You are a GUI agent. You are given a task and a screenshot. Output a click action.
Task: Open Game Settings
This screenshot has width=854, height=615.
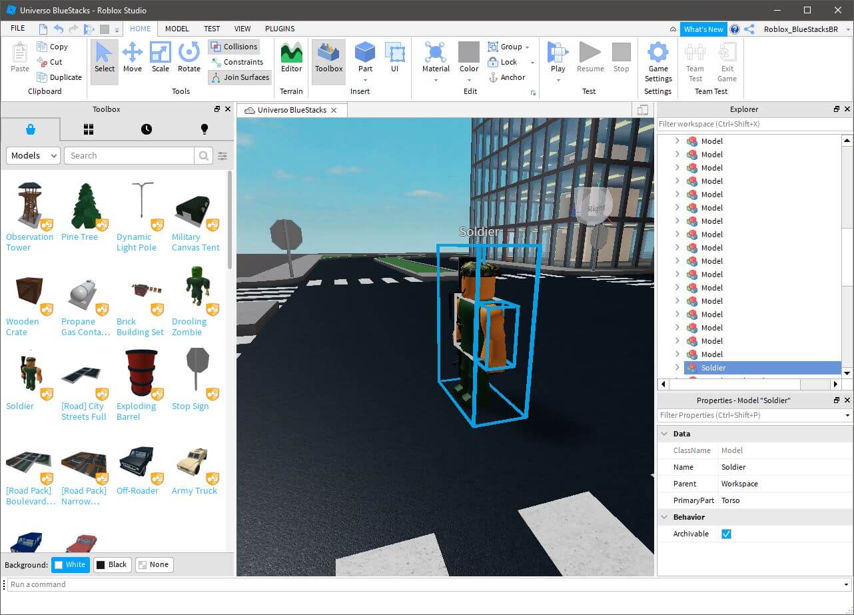657,61
